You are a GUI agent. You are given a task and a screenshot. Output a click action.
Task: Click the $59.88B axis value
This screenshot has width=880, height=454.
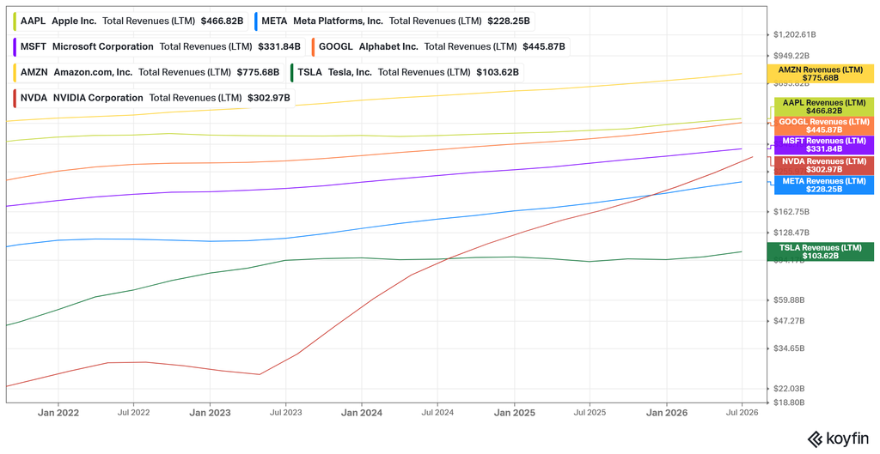[789, 300]
